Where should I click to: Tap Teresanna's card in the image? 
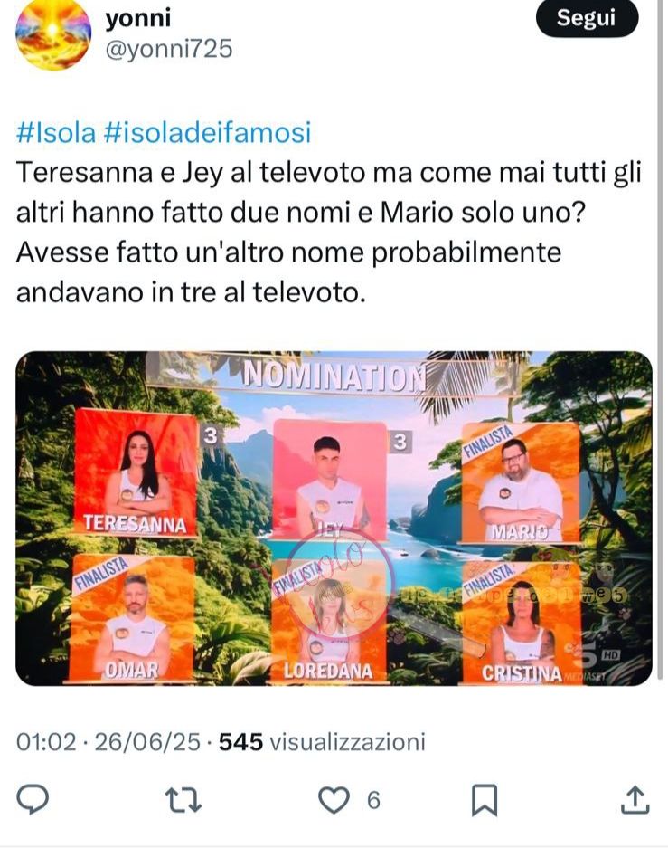pos(136,472)
